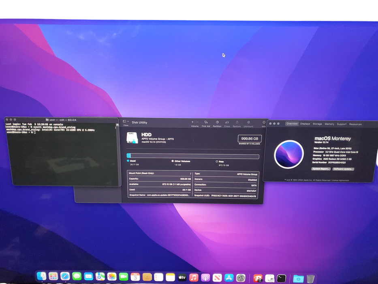Click the Erase toolbar icon
Image resolution: width=378 pixels, height=284 pixels.
pos(227,122)
